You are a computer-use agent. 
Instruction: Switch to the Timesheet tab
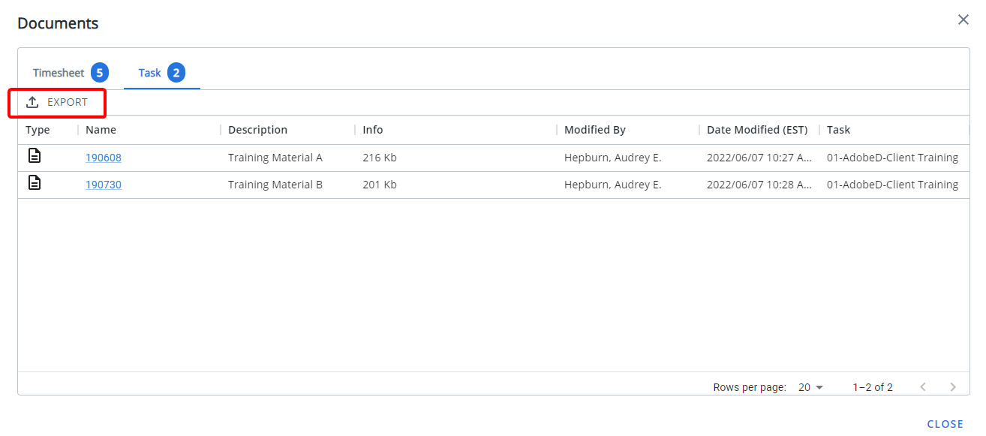coord(71,73)
